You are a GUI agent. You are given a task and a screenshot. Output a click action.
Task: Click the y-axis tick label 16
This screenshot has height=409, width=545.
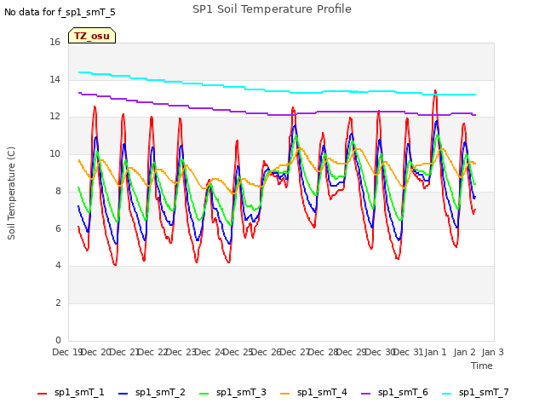pyautogui.click(x=54, y=43)
